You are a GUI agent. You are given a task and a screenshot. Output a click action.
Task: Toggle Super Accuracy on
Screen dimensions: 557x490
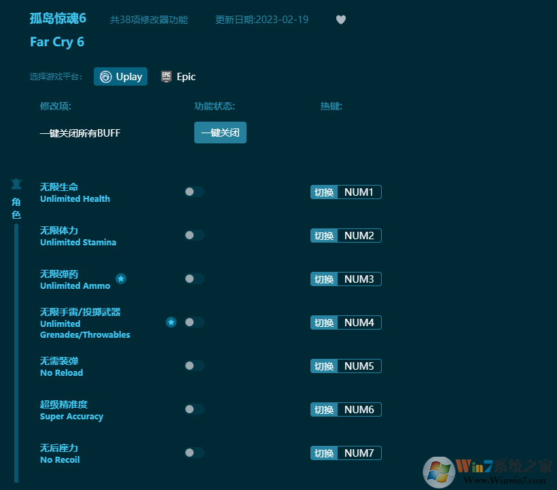coord(194,409)
